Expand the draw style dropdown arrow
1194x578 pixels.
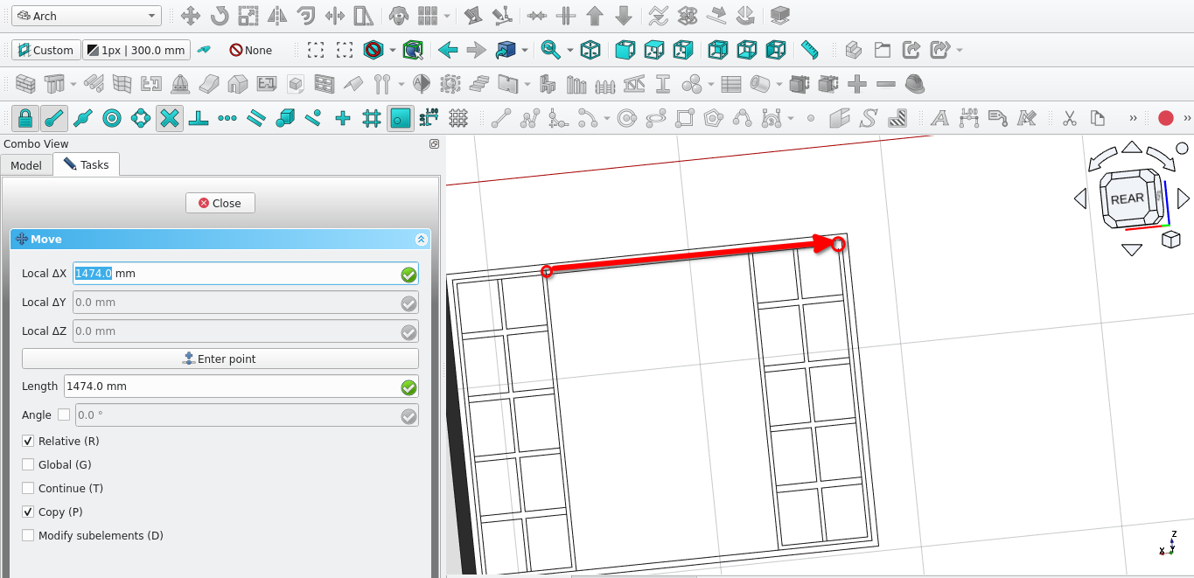[x=393, y=51]
